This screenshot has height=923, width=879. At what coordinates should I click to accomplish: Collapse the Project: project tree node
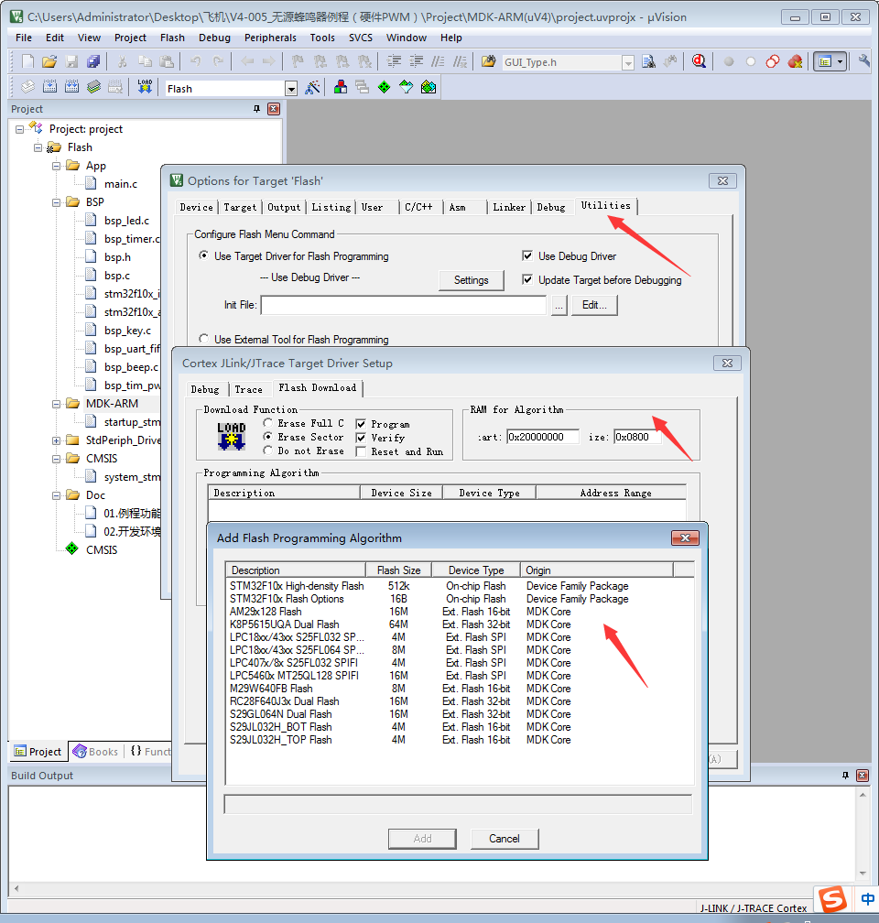pos(19,129)
